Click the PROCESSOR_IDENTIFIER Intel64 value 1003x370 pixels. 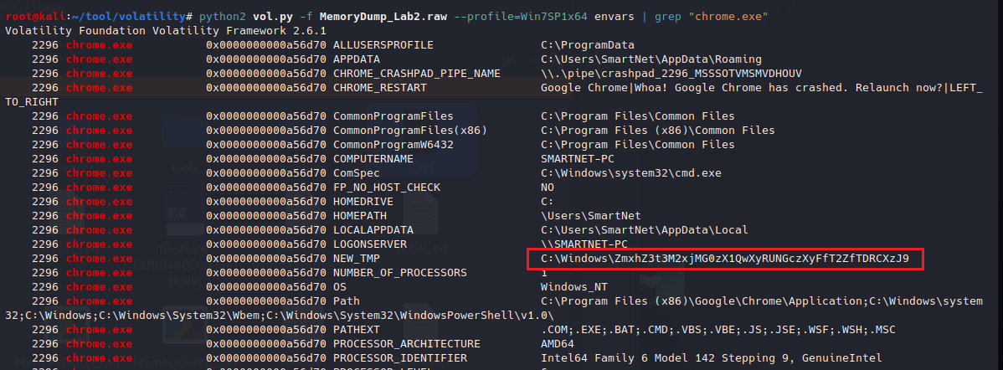(711, 358)
